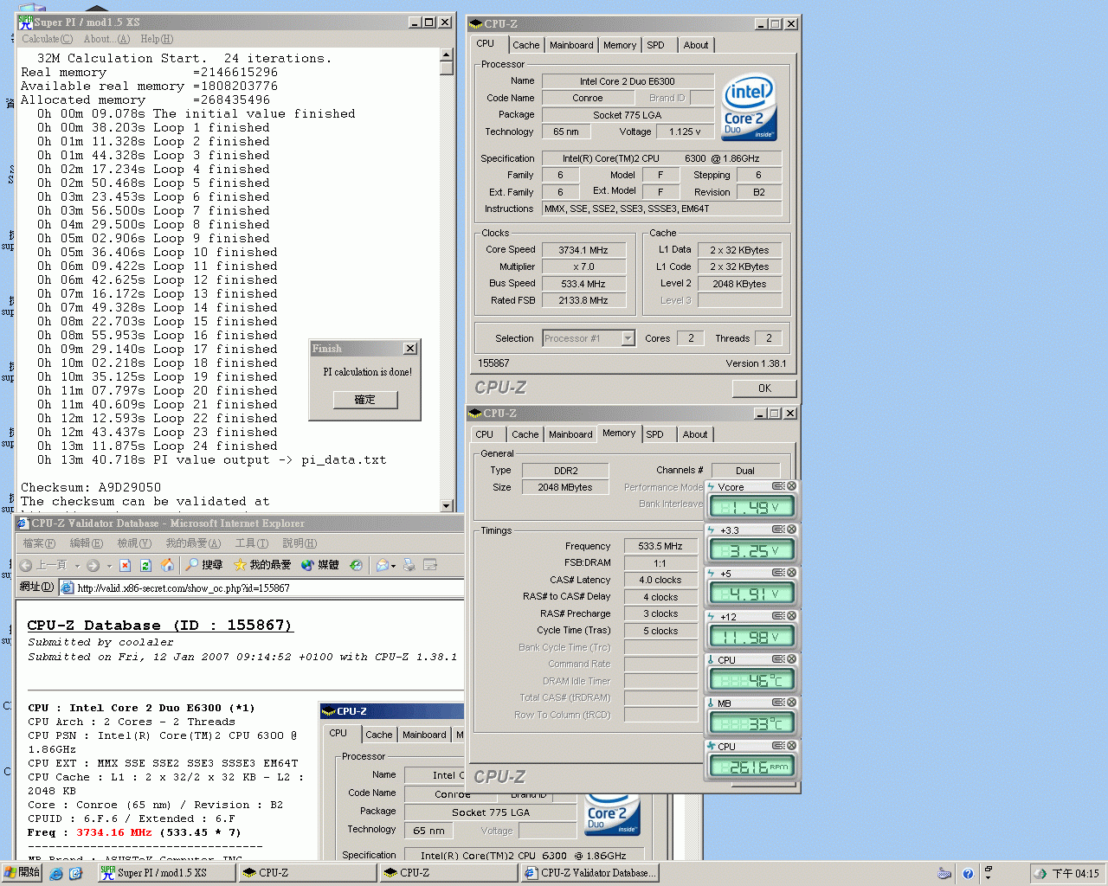This screenshot has width=1108, height=886.
Task: Open Super PI Calculate menu
Action: pos(48,39)
